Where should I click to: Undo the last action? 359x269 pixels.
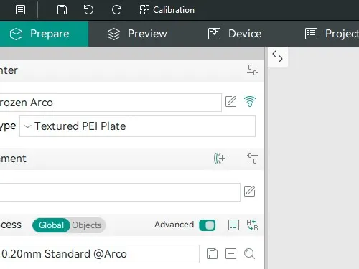coord(88,10)
